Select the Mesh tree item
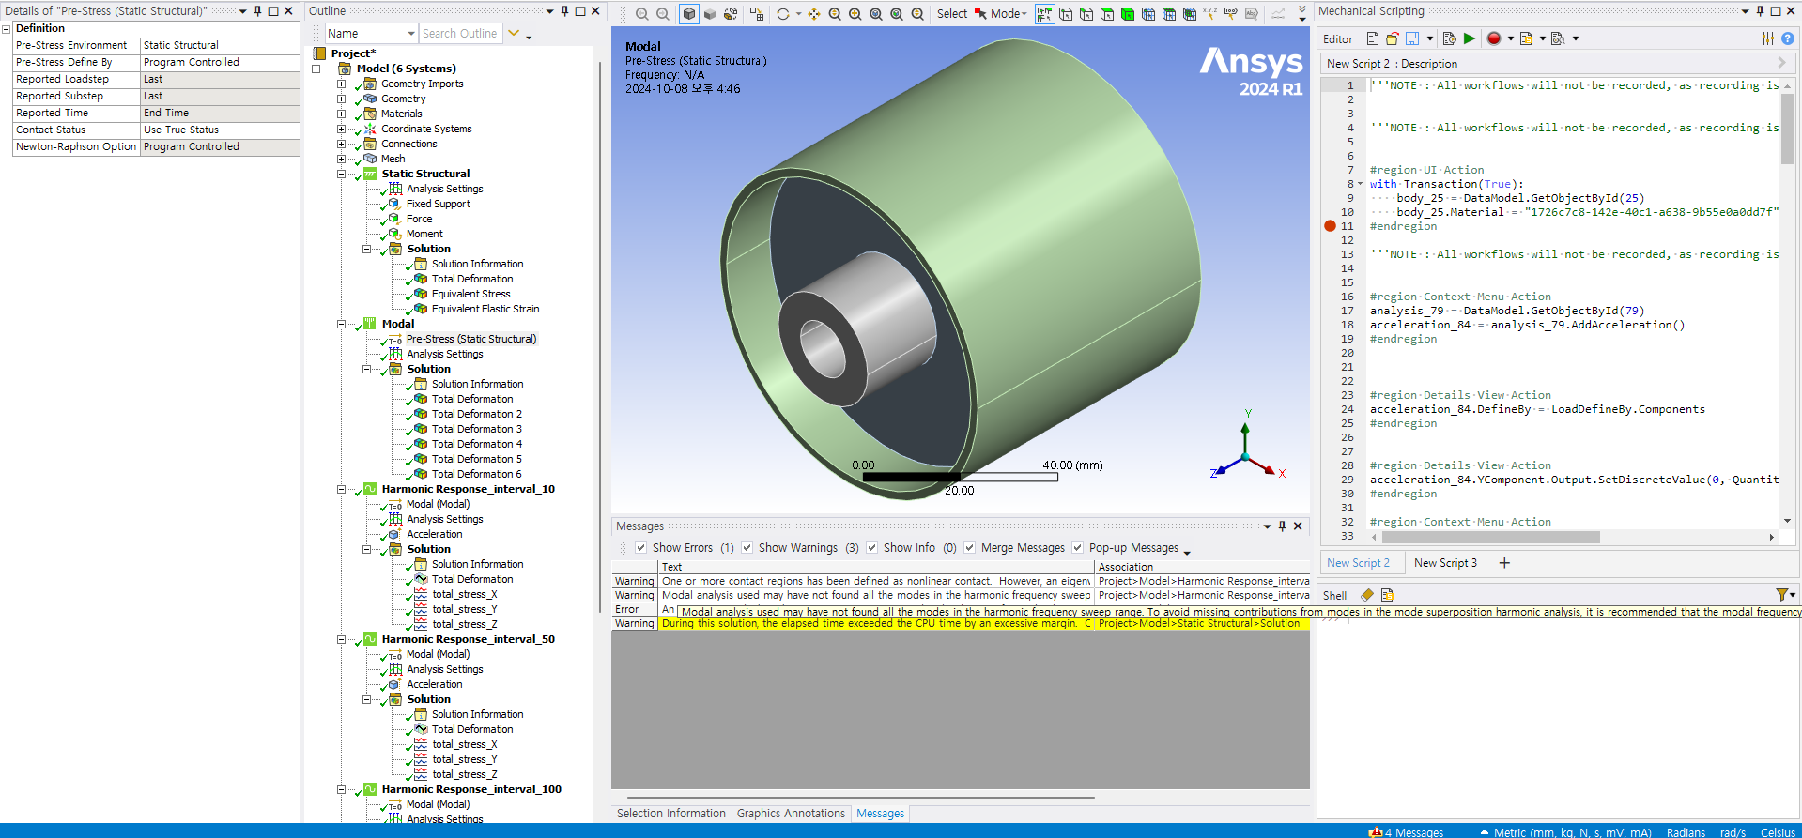The height and width of the screenshot is (838, 1802). coord(393,159)
